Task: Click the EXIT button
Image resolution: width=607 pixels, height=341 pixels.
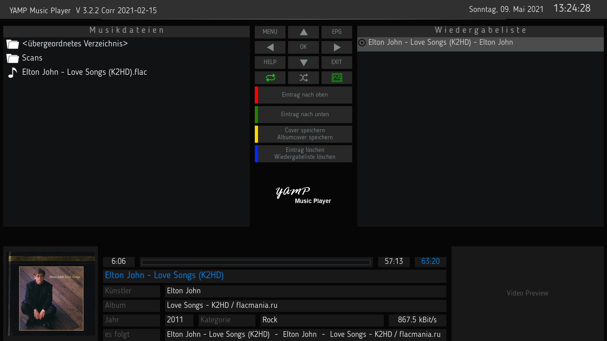Action: tap(337, 63)
